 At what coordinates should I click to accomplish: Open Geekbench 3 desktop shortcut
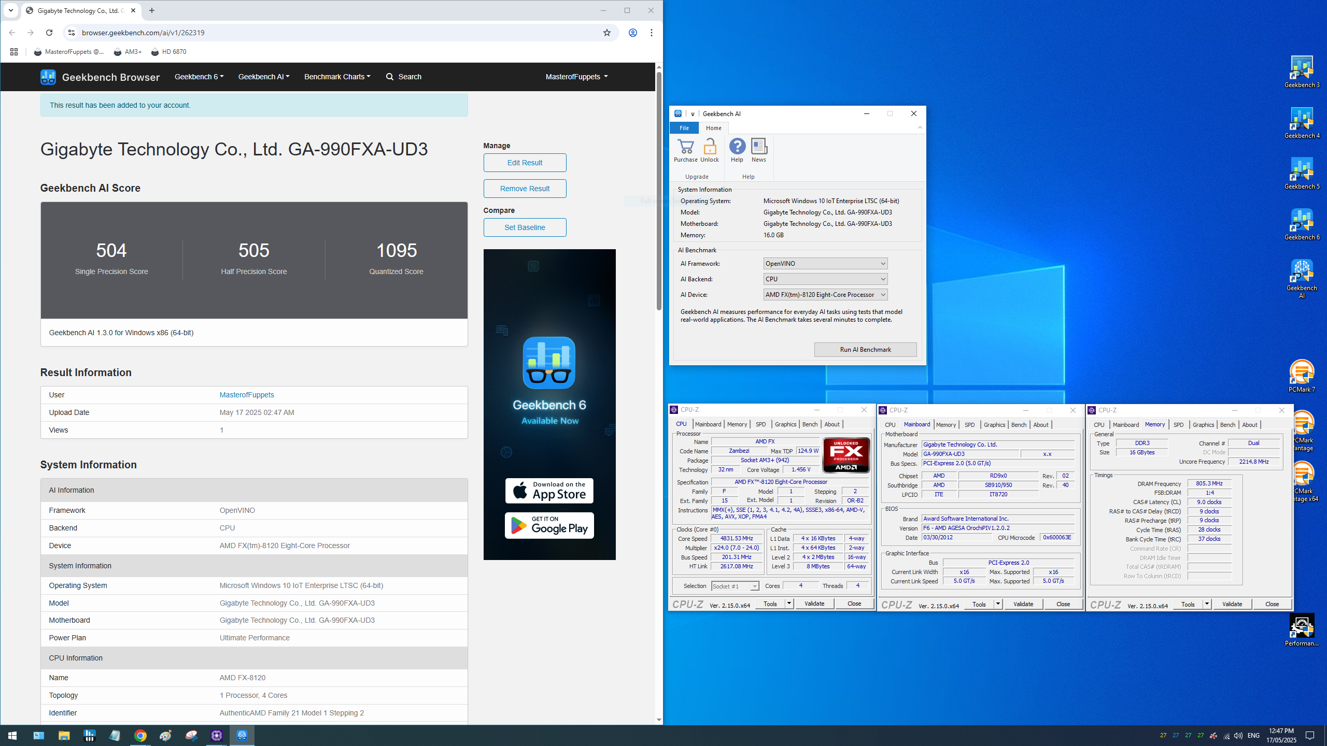tap(1302, 71)
